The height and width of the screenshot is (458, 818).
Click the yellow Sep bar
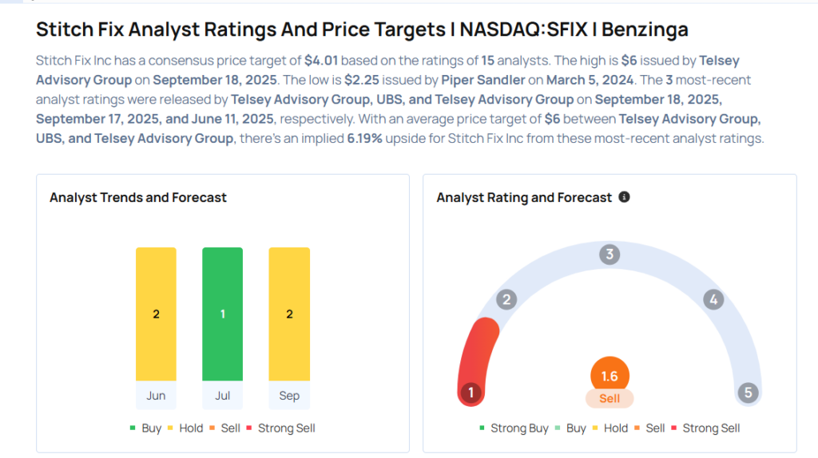(x=289, y=314)
